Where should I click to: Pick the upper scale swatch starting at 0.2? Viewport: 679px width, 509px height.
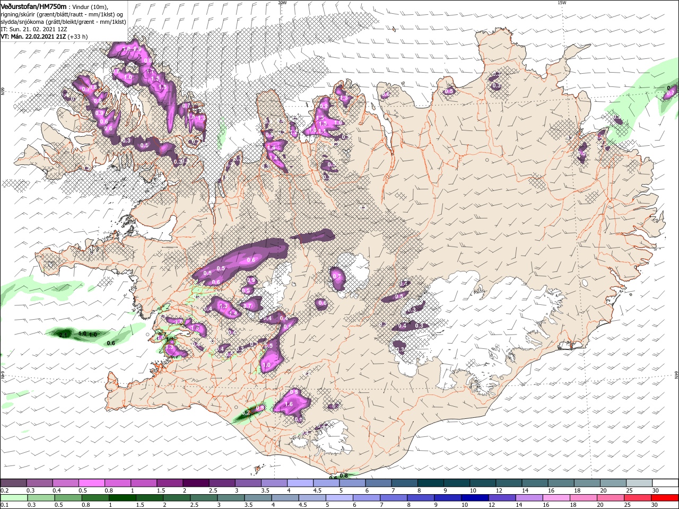click(13, 483)
